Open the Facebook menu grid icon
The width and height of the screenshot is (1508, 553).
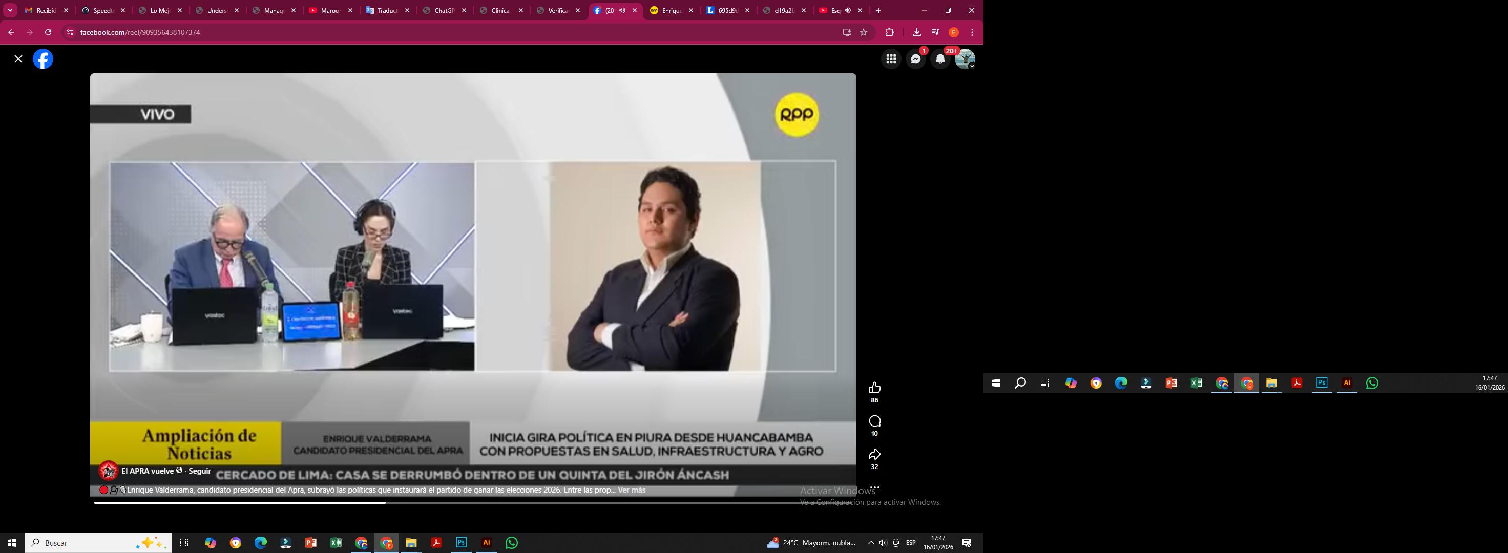[x=891, y=59]
